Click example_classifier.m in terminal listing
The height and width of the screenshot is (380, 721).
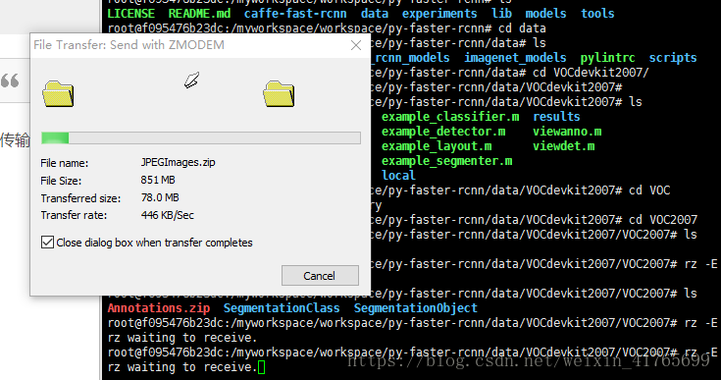click(450, 117)
